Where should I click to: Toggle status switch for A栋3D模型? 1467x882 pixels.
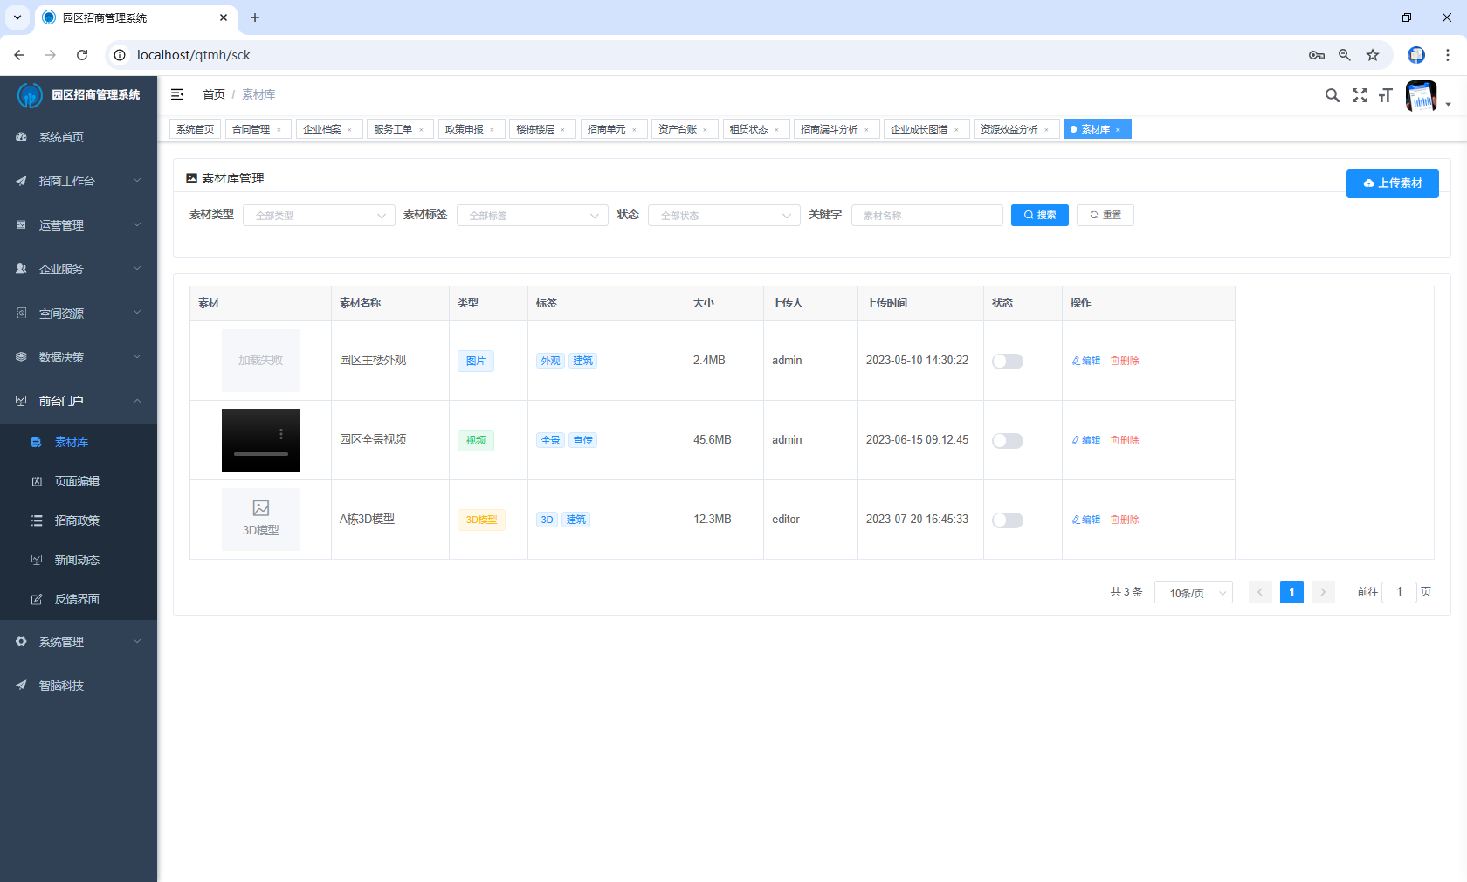(x=1007, y=520)
